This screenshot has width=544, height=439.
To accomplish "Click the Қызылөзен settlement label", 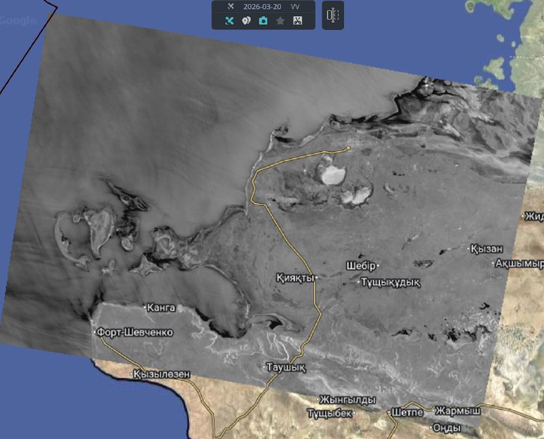I will [x=161, y=374].
